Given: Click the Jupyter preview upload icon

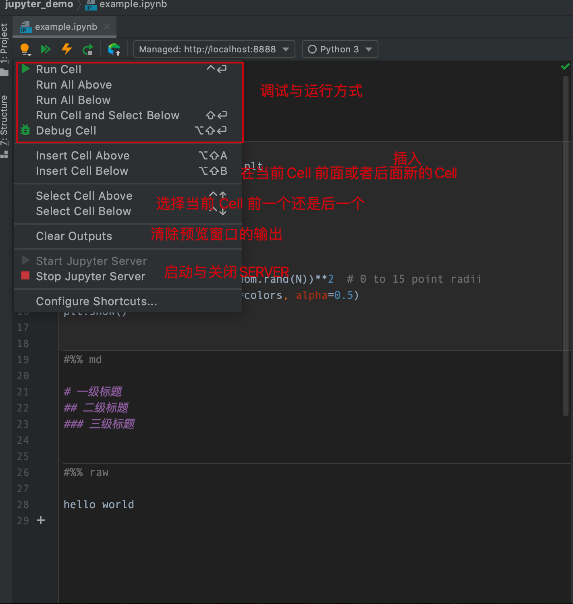Looking at the screenshot, I should click(x=114, y=50).
